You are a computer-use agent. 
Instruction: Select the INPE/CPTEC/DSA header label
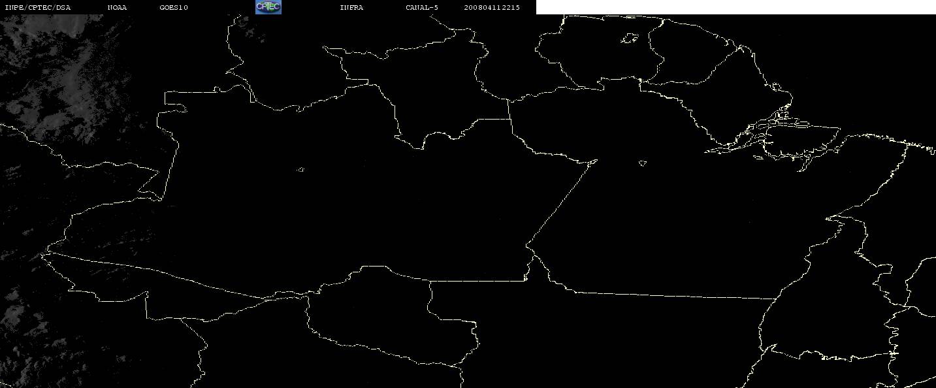[37, 8]
